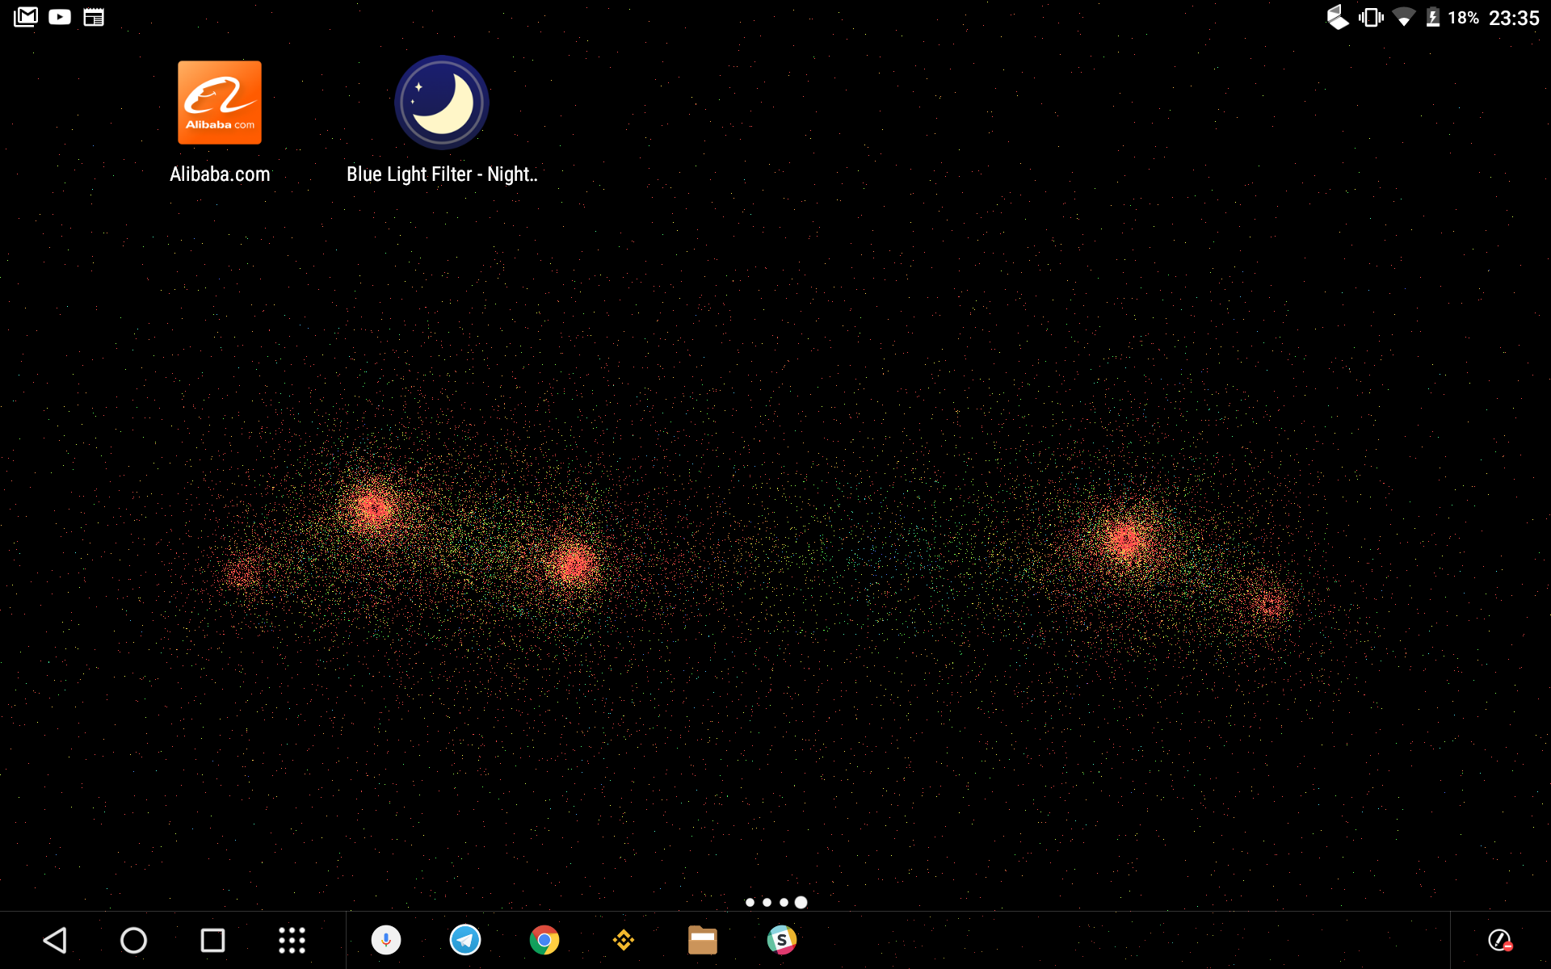Viewport: 1551px width, 969px height.
Task: Launch Blue Light Filter night mode app
Action: (x=442, y=103)
